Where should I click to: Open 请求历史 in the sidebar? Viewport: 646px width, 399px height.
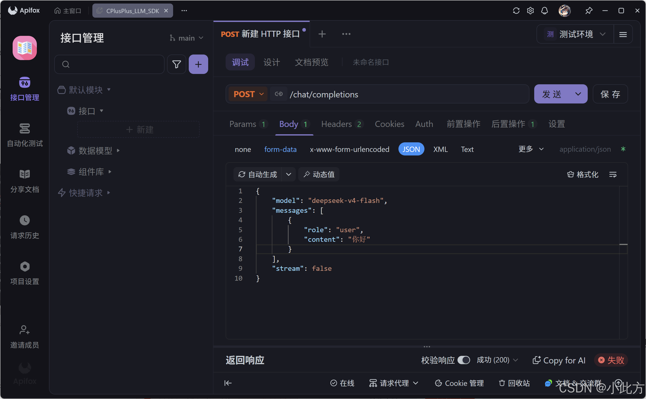[x=24, y=227]
